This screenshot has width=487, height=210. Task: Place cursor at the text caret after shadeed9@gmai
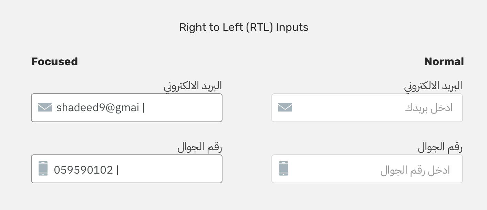(x=144, y=108)
